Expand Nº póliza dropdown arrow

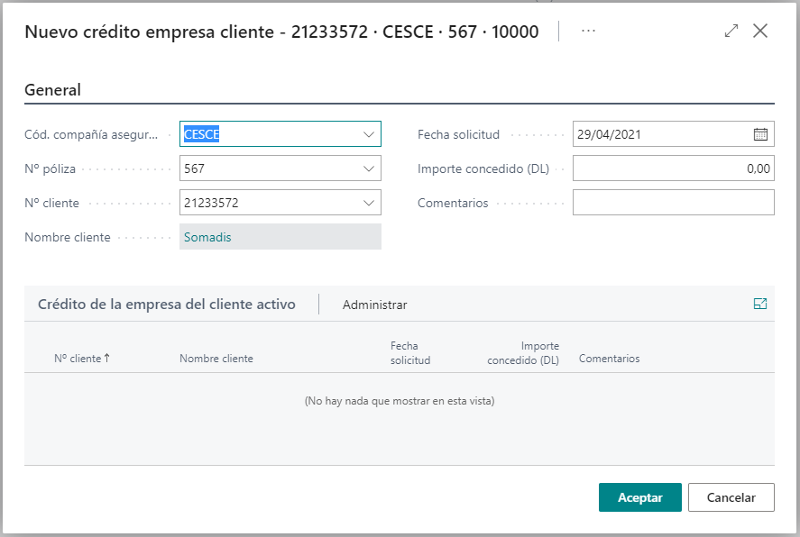[x=368, y=168]
